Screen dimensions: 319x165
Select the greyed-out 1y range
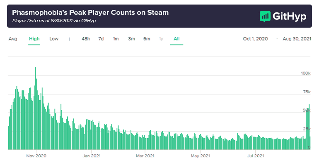point(161,39)
